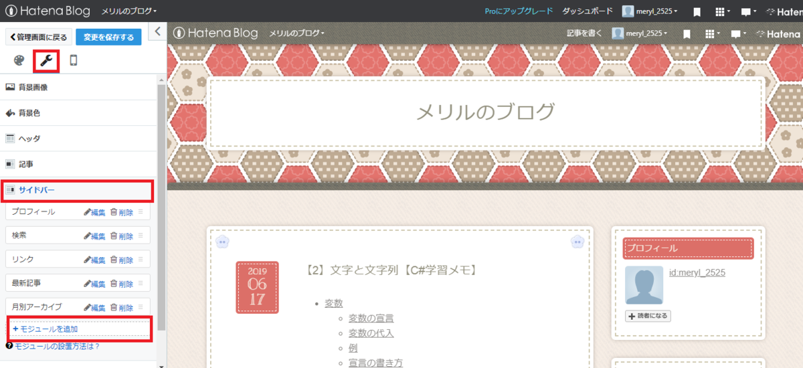Jump to 例 link in contents
Viewport: 803px width, 368px height.
[x=353, y=348]
